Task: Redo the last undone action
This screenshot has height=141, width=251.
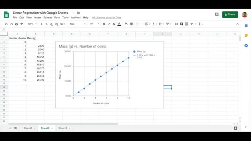Action: point(11,24)
